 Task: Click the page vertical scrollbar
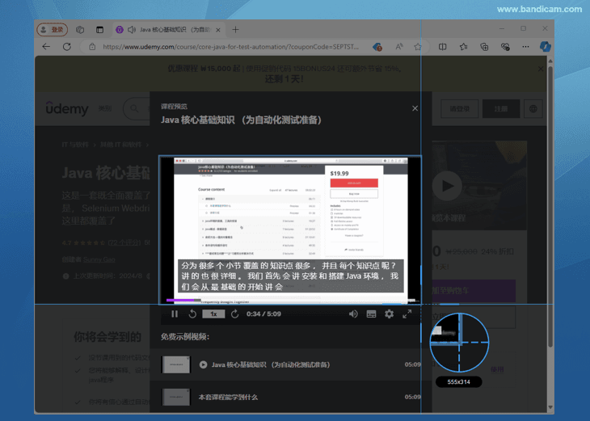(x=550, y=207)
